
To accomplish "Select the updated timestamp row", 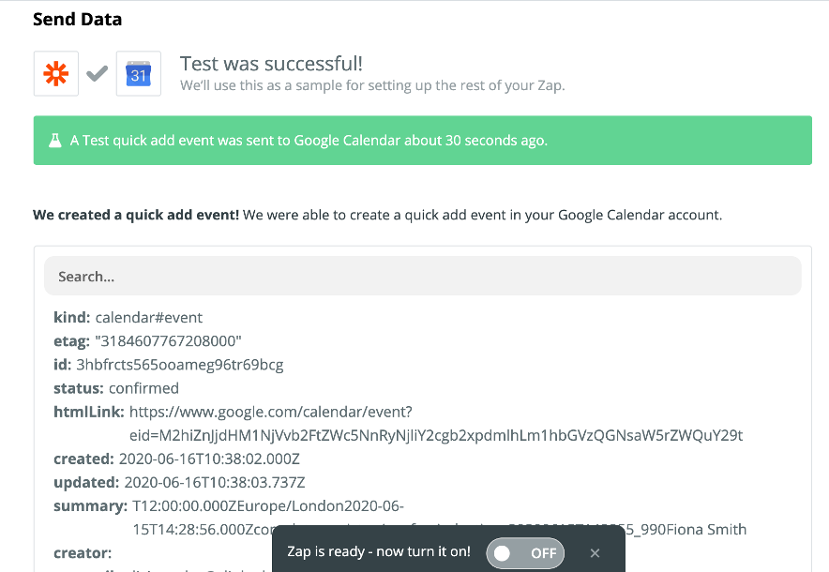I will click(x=179, y=483).
